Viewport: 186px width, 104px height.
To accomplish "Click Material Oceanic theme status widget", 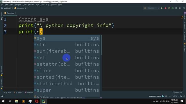I will (x=155, y=96).
